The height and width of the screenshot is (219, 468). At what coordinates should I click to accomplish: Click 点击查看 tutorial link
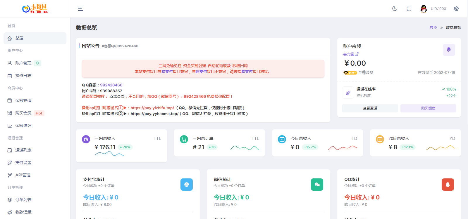[117, 96]
